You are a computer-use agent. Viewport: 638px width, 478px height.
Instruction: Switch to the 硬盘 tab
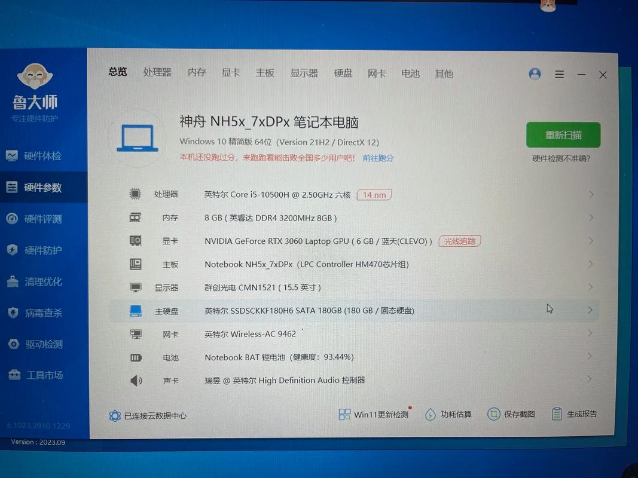tap(343, 73)
